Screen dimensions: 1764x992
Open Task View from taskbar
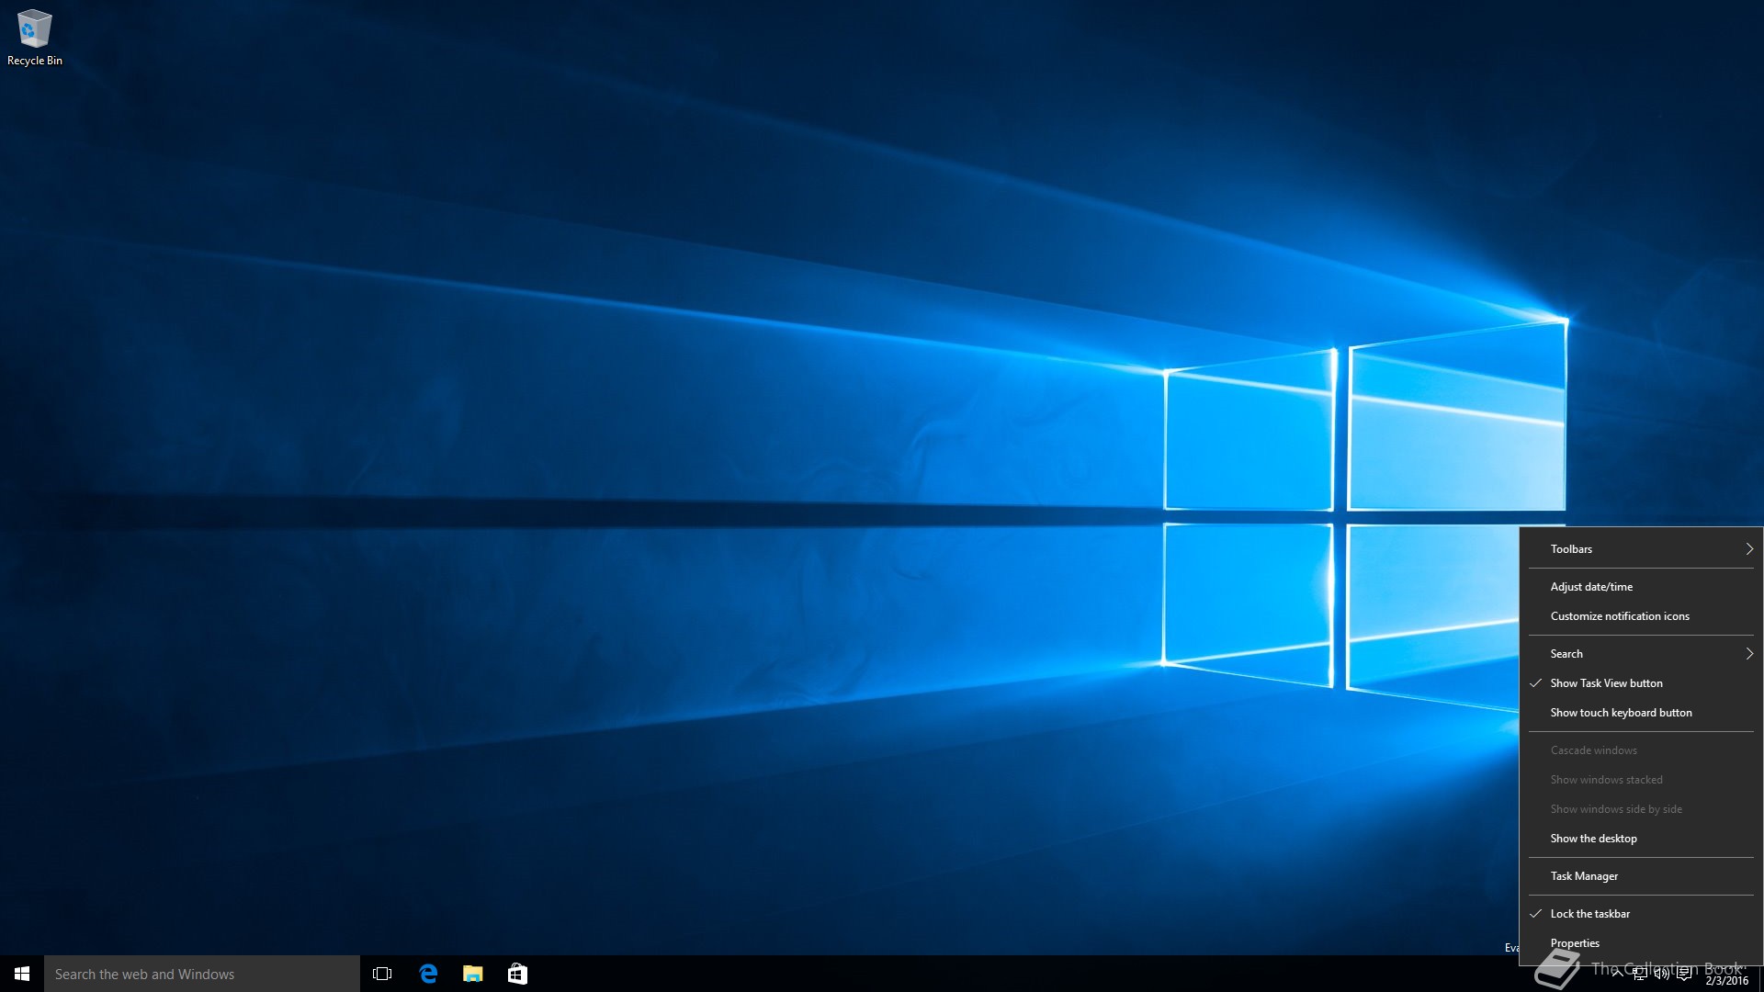(382, 974)
